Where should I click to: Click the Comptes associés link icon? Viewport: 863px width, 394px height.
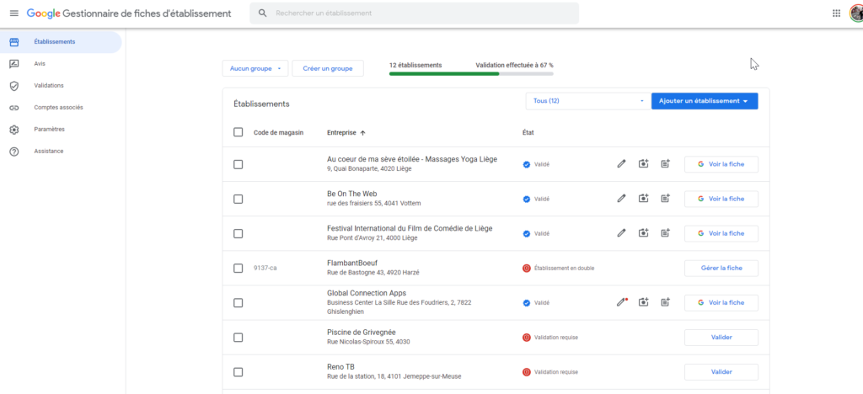pos(14,108)
